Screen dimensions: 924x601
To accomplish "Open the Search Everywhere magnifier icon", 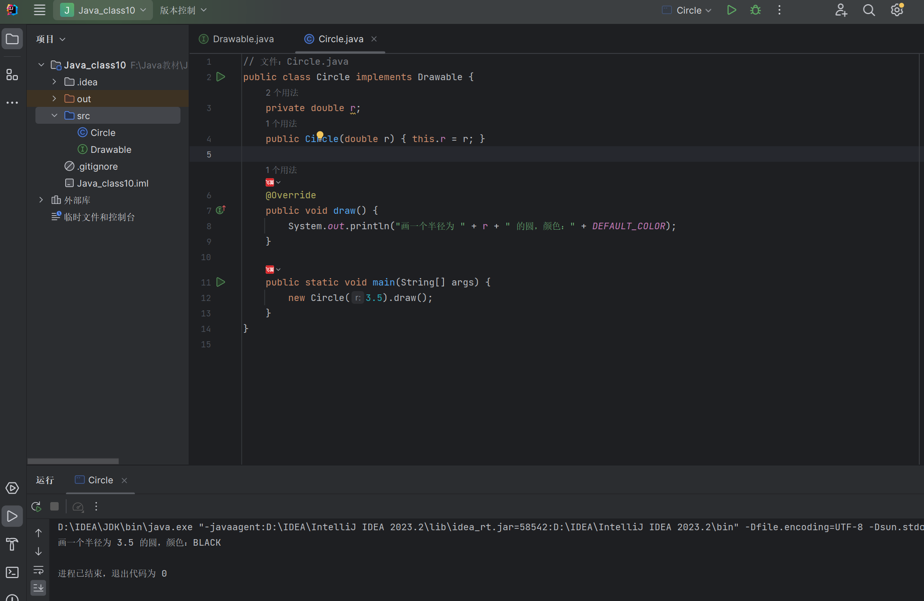I will pyautogui.click(x=869, y=10).
